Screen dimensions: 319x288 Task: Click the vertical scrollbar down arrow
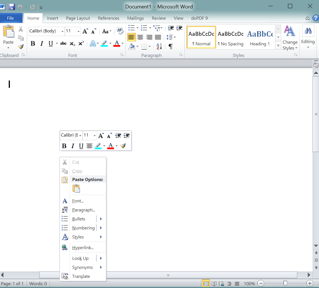316,246
